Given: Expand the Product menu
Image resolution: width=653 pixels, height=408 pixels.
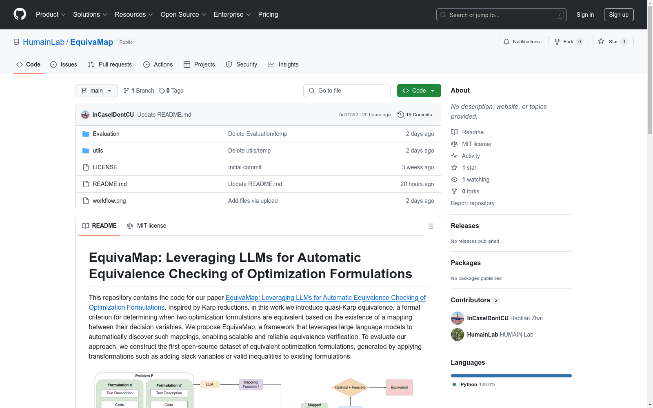Looking at the screenshot, I should [51, 15].
